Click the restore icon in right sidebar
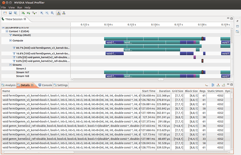The height and width of the screenshot is (155, 241). click(238, 21)
